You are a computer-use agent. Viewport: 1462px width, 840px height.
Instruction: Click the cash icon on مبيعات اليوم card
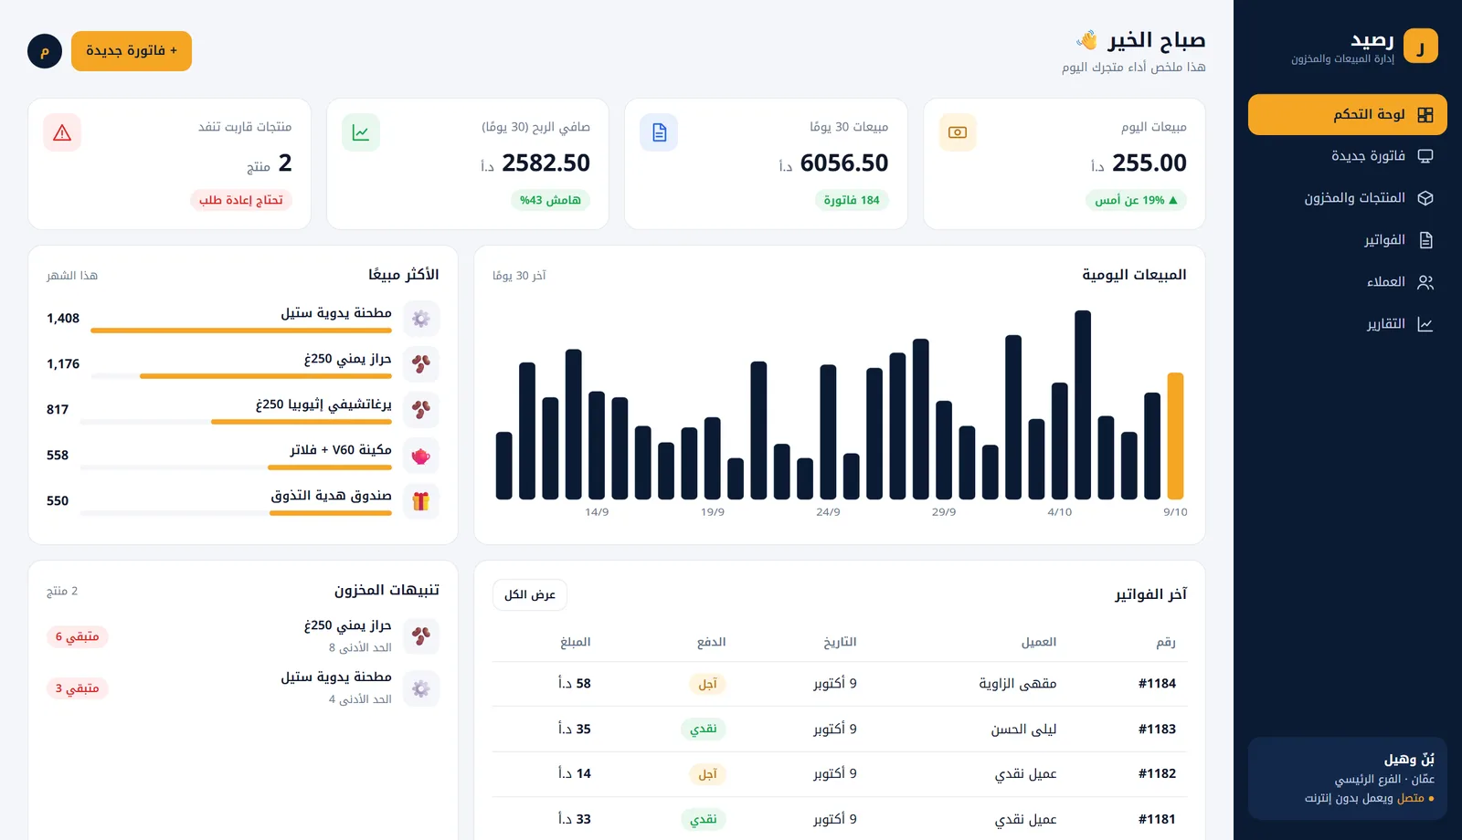point(958,132)
